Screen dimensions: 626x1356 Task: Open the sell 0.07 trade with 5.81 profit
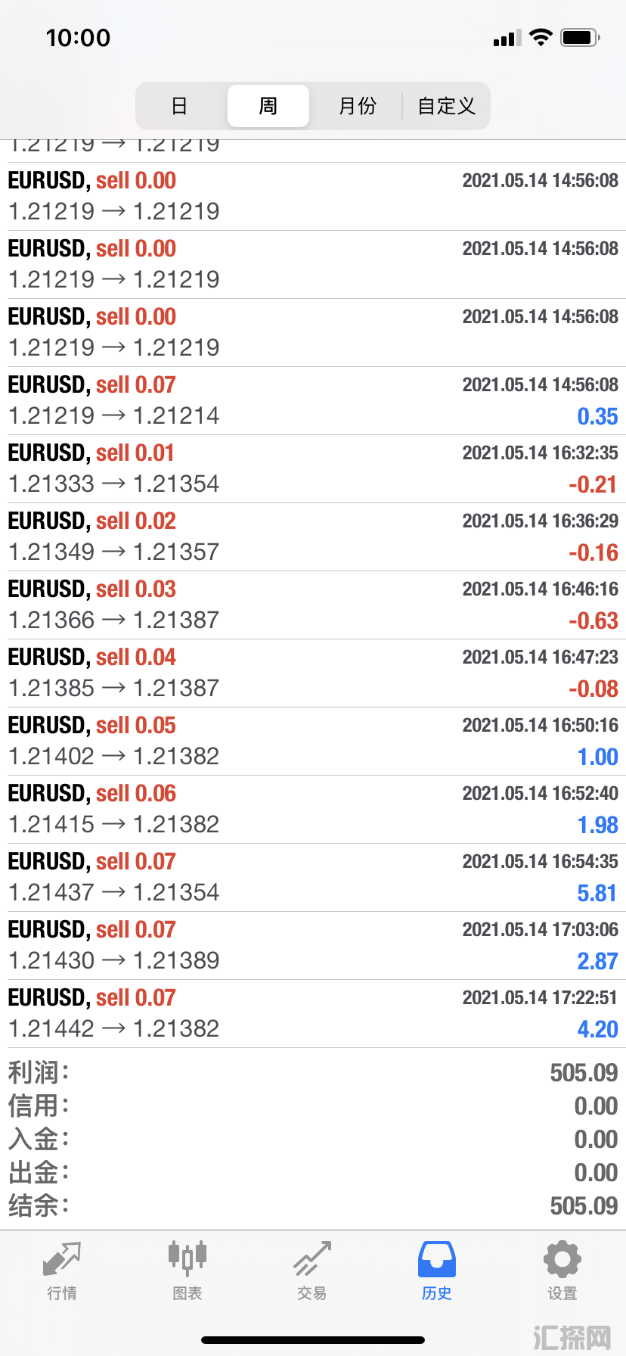tap(313, 878)
